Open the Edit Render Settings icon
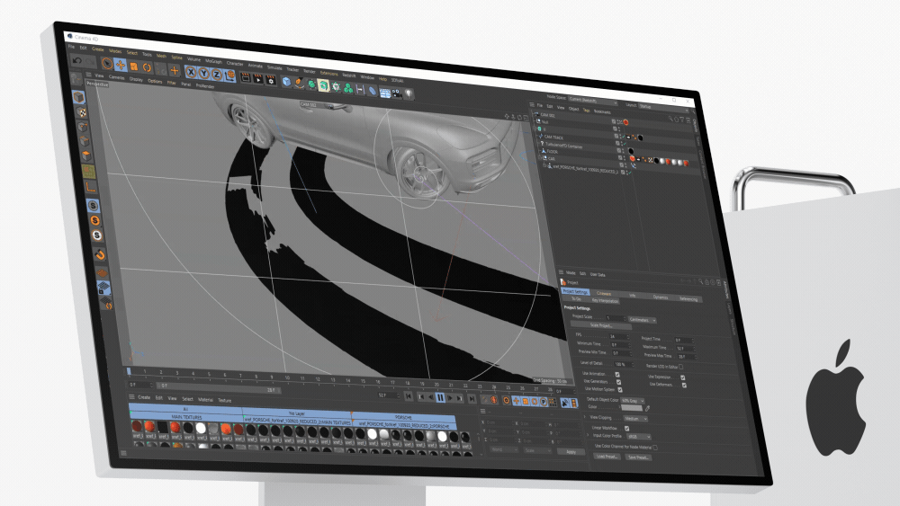The height and width of the screenshot is (506, 900). coord(270,80)
